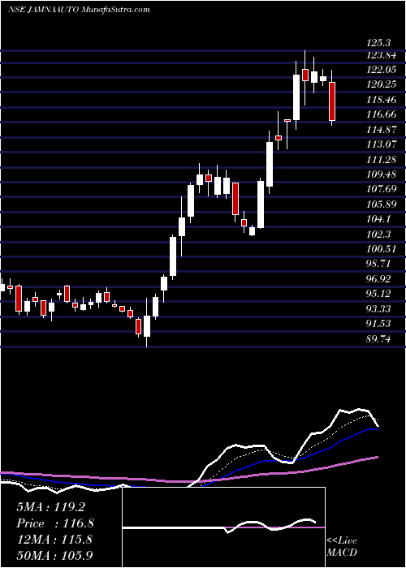Select the 89.74 price level label
The image size is (406, 568).
click(x=379, y=338)
